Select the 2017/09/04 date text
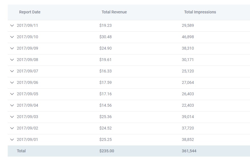 coord(27,105)
